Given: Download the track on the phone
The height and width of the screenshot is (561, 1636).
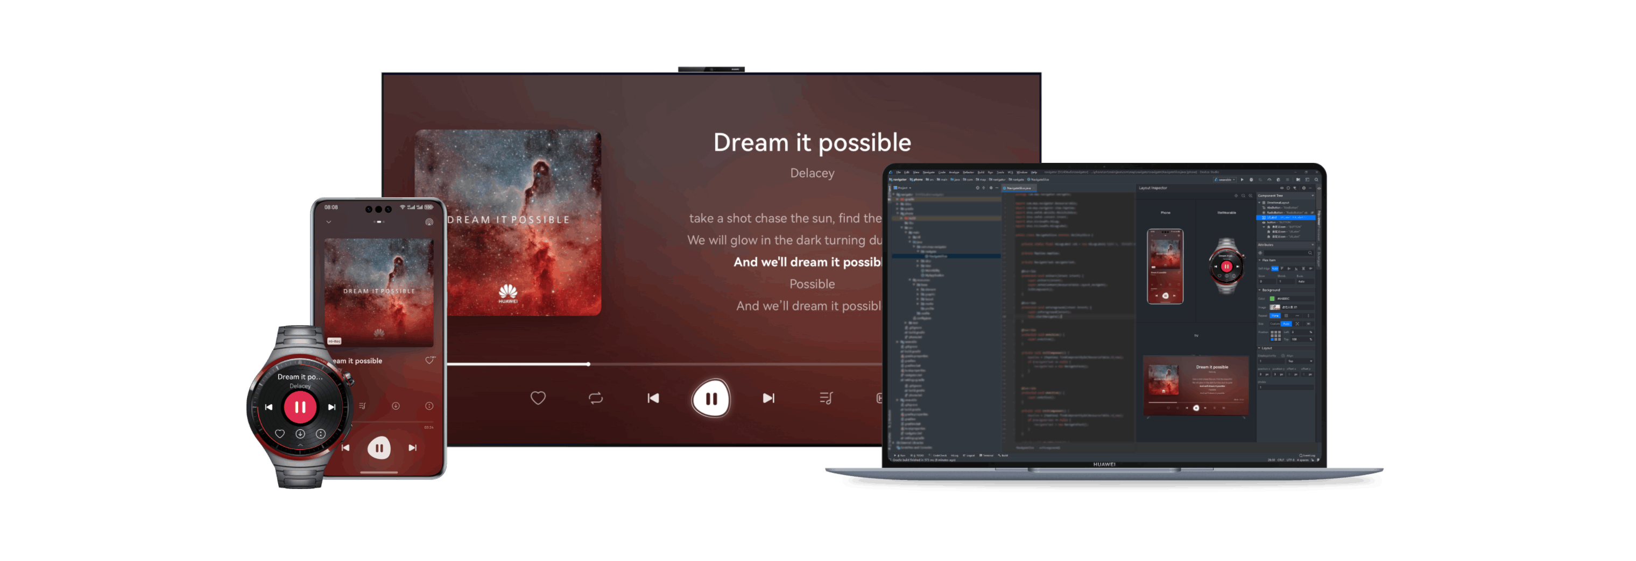Looking at the screenshot, I should (x=396, y=406).
